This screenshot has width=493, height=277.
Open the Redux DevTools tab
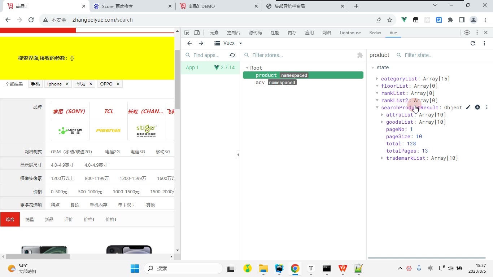(375, 32)
